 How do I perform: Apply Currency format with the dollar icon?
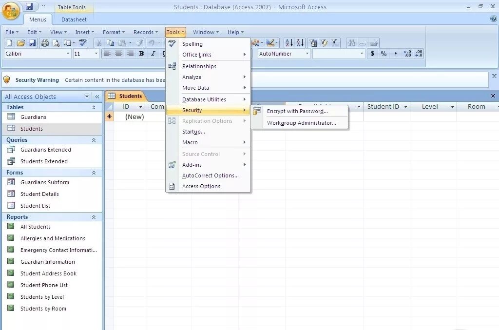pyautogui.click(x=372, y=54)
